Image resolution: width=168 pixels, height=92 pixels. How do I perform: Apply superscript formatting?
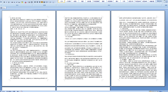[17, 2]
